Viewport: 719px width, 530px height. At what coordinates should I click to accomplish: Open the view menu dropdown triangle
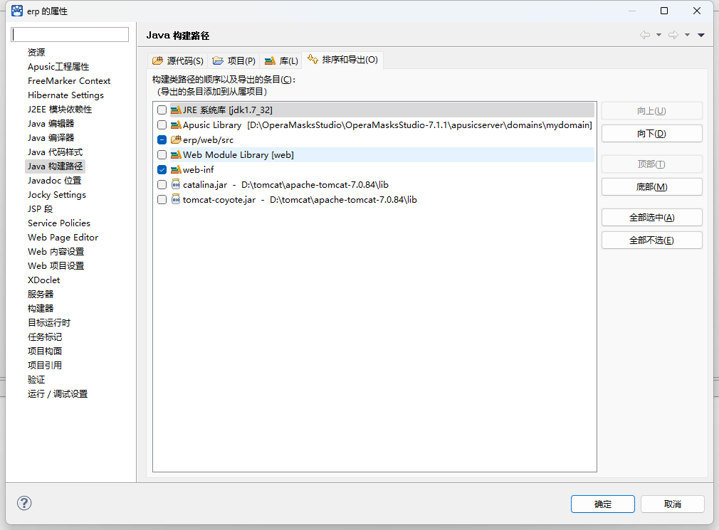click(701, 36)
